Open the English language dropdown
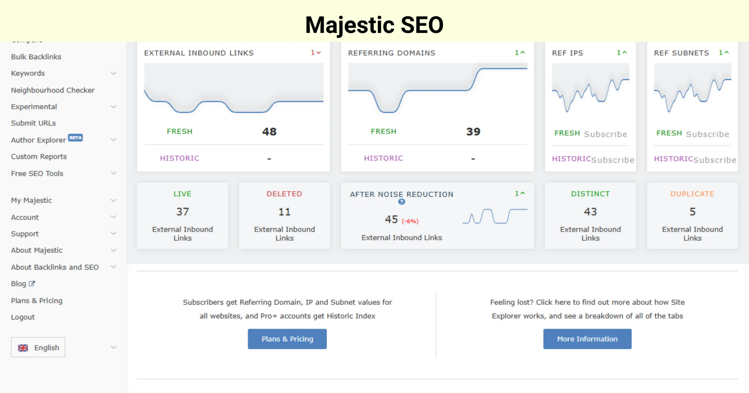This screenshot has width=749, height=393. pyautogui.click(x=114, y=347)
